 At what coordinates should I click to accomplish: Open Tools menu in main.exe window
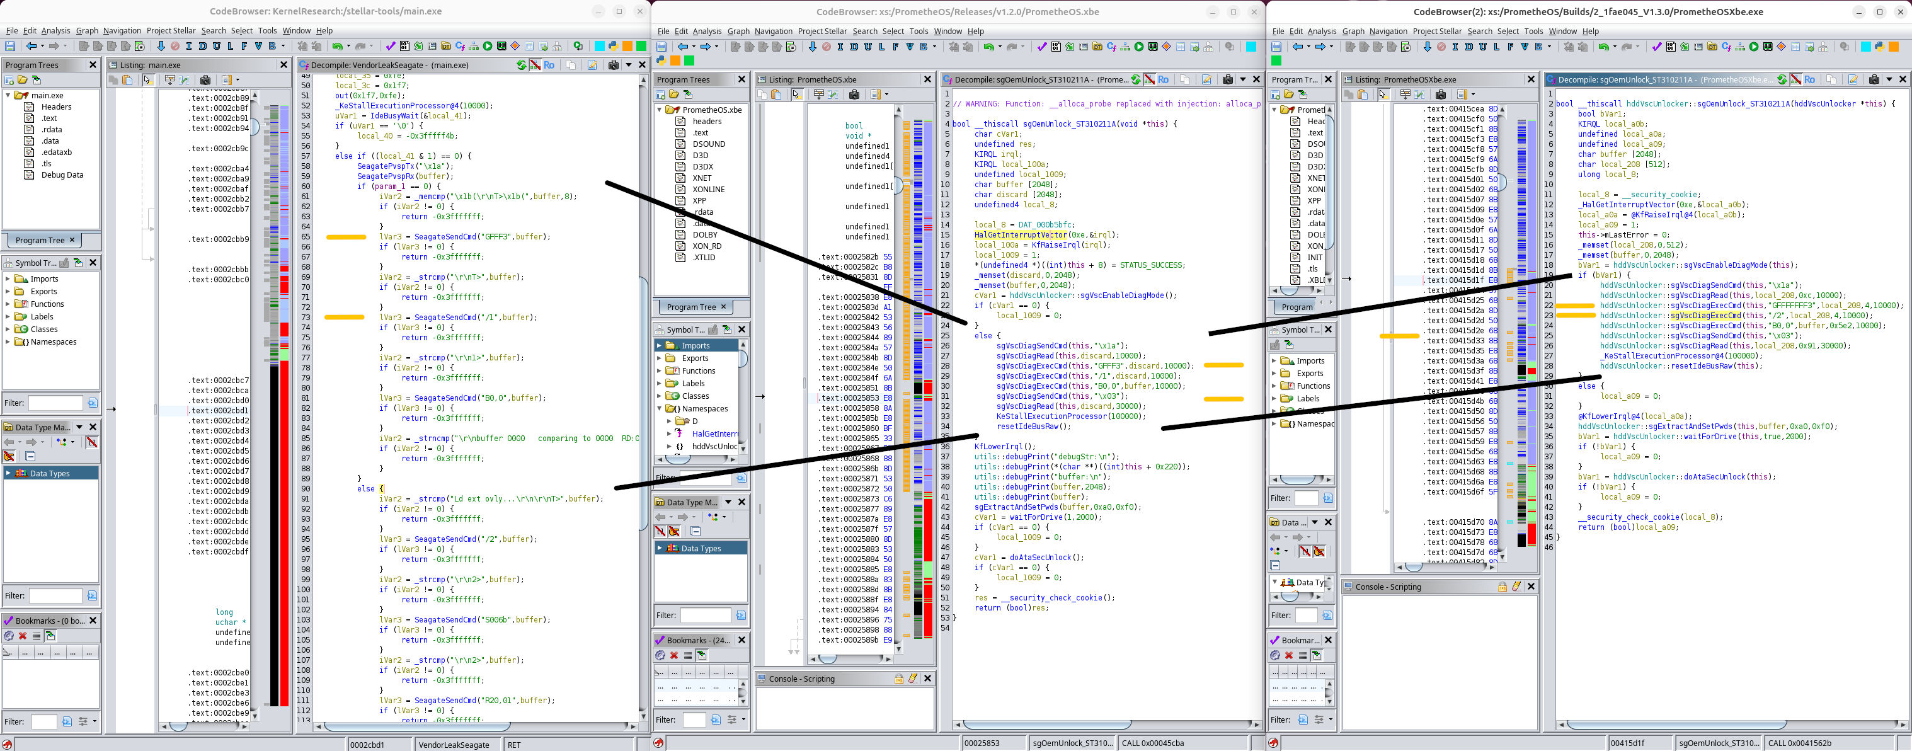pyautogui.click(x=267, y=30)
